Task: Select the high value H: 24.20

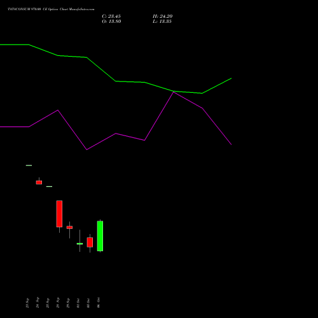Action: coord(163,17)
